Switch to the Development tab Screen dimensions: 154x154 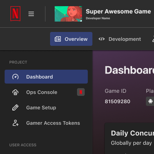point(120,39)
